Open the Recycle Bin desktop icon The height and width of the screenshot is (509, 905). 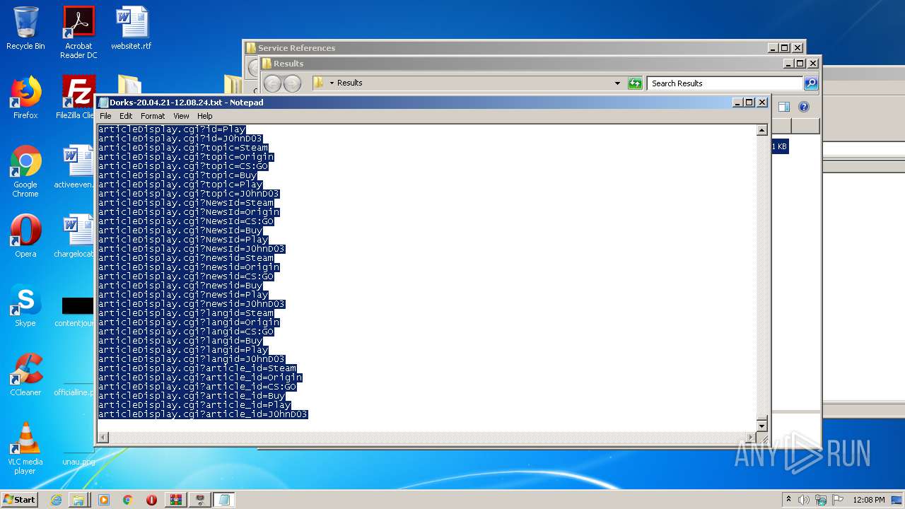coord(25,28)
